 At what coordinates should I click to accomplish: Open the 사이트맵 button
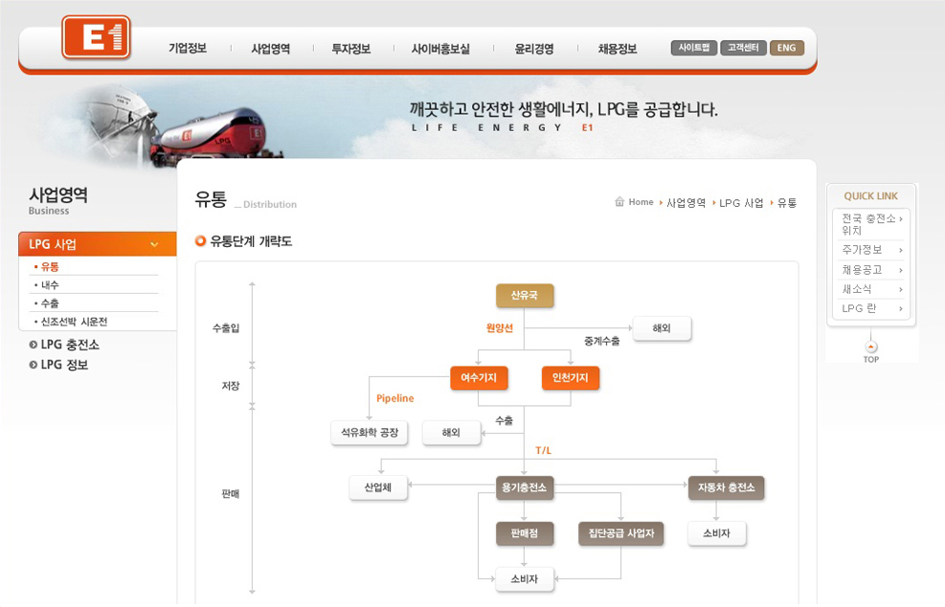pyautogui.click(x=693, y=48)
